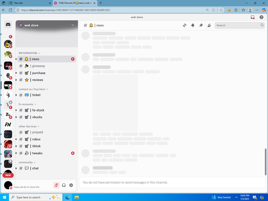Open the tiktok channel
Image resolution: width=268 pixels, height=201 pixels.
[x=47, y=146]
